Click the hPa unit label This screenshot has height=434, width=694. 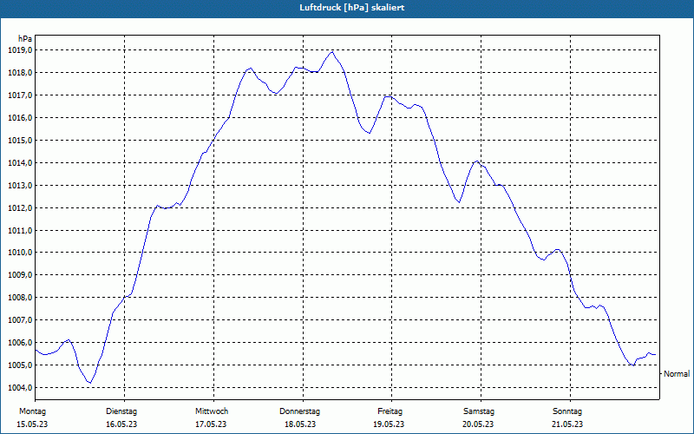click(x=25, y=38)
